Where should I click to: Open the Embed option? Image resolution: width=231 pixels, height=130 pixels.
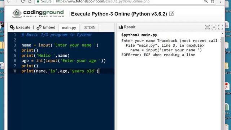[x=46, y=27]
